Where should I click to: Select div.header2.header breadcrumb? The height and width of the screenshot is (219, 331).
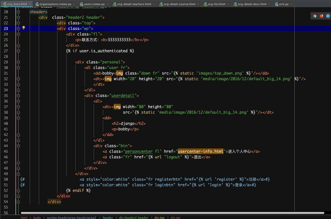[x=134, y=217]
